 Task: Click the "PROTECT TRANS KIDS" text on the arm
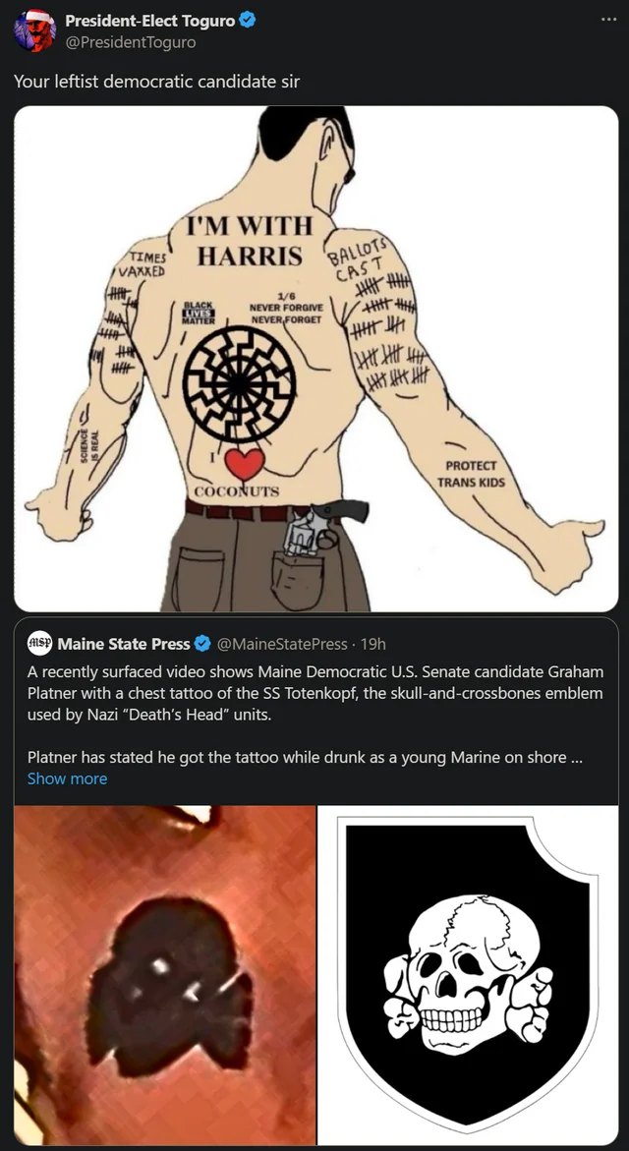[471, 474]
